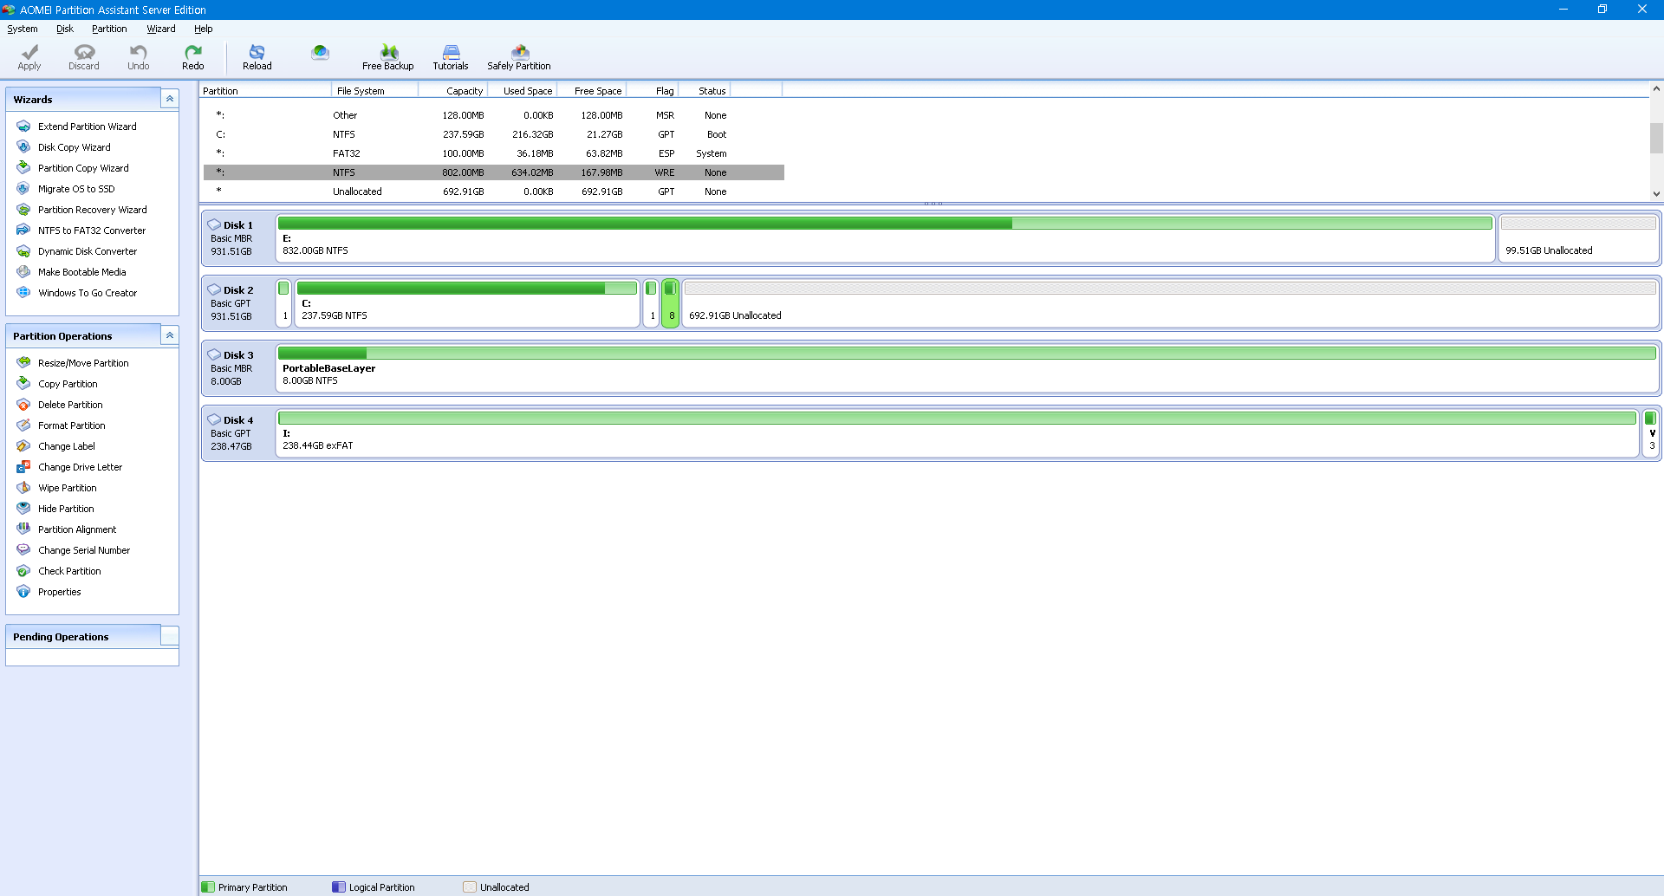This screenshot has height=896, width=1664.
Task: Select Check Partition operation
Action: [69, 571]
